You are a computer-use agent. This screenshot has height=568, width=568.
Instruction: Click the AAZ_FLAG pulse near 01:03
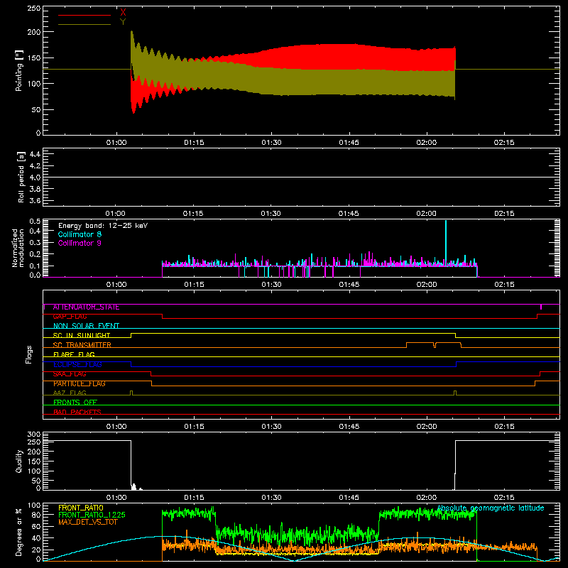coord(131,393)
